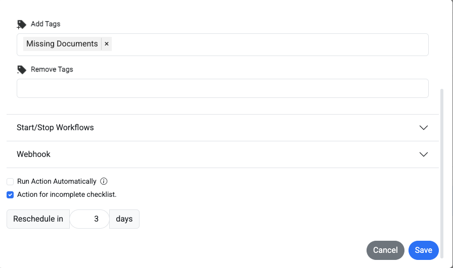Image resolution: width=453 pixels, height=268 pixels.
Task: Focus the Remove Tags input box
Action: tap(222, 88)
